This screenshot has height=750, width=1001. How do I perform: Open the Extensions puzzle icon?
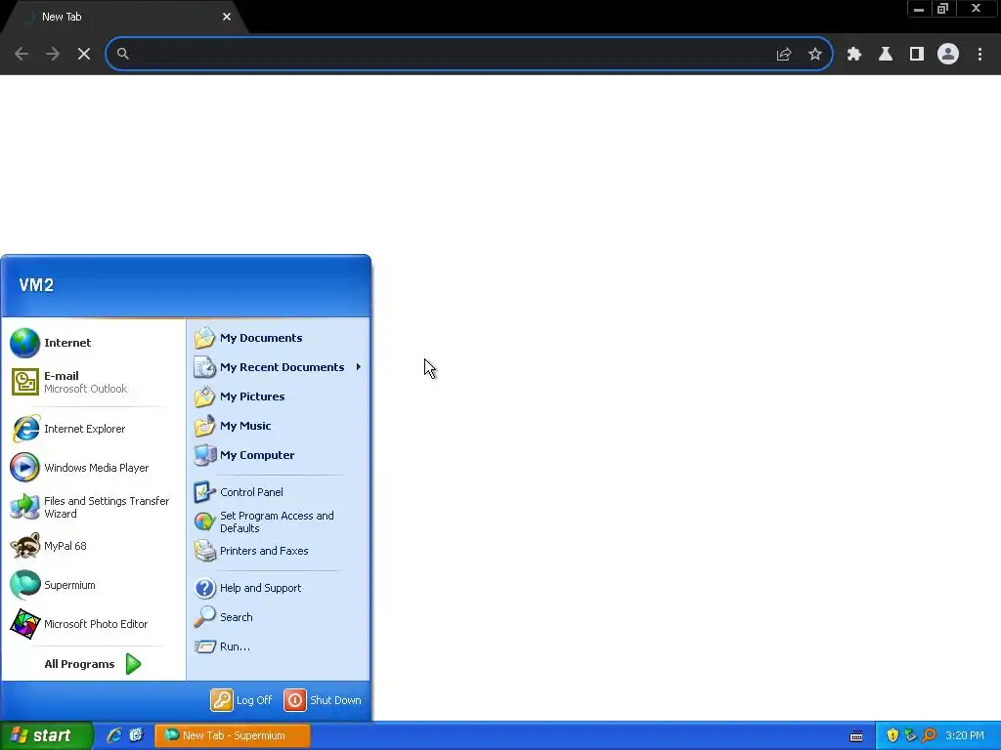854,55
